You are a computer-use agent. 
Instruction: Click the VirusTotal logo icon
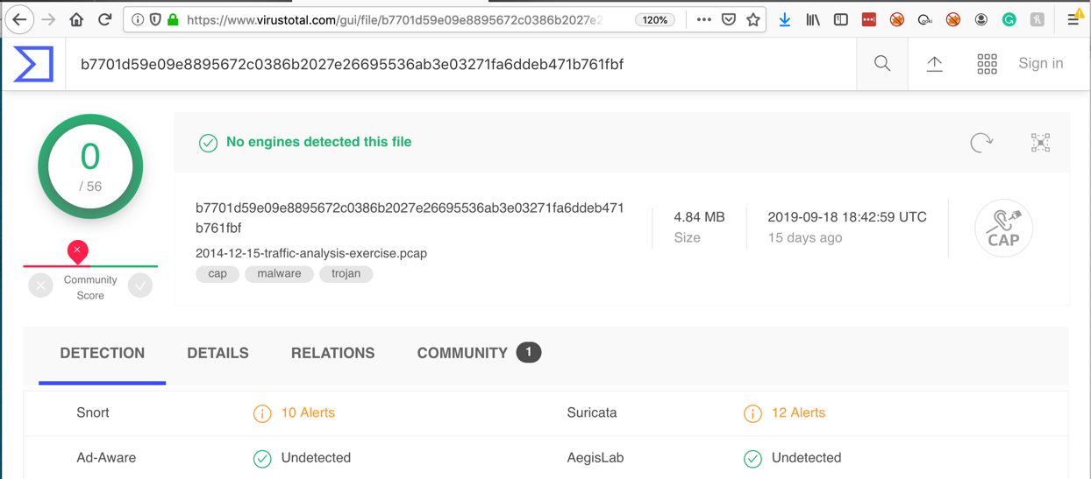point(33,64)
